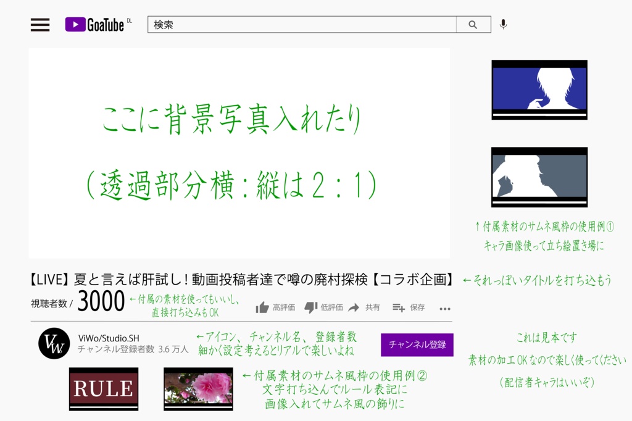Open the hamburger navigation menu
Image resolution: width=632 pixels, height=421 pixels.
(x=39, y=25)
